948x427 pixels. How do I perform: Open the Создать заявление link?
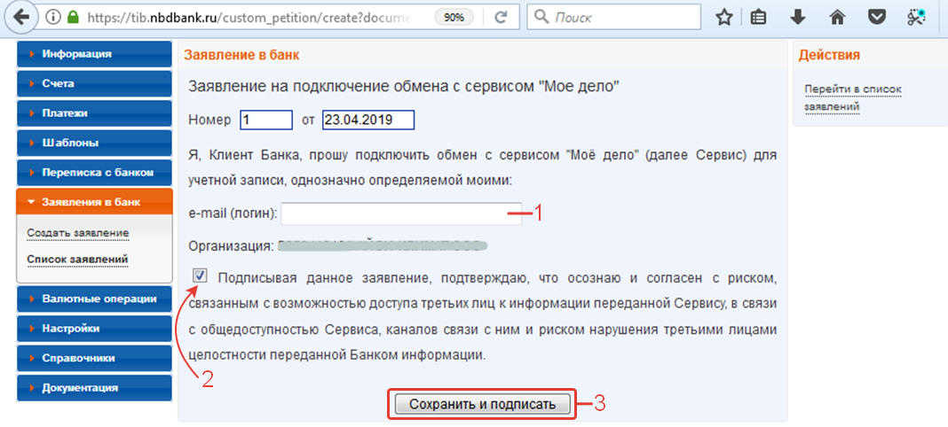78,233
